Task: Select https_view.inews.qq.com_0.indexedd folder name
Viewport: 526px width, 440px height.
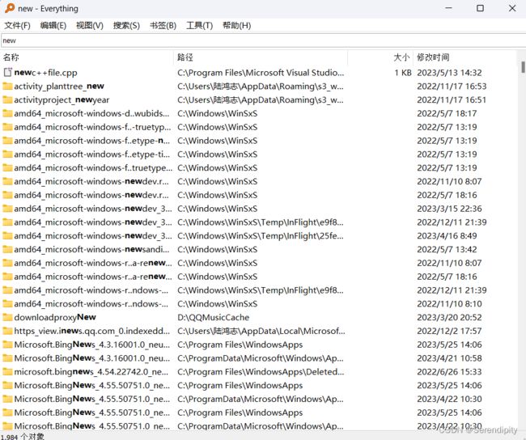Action: coord(92,331)
